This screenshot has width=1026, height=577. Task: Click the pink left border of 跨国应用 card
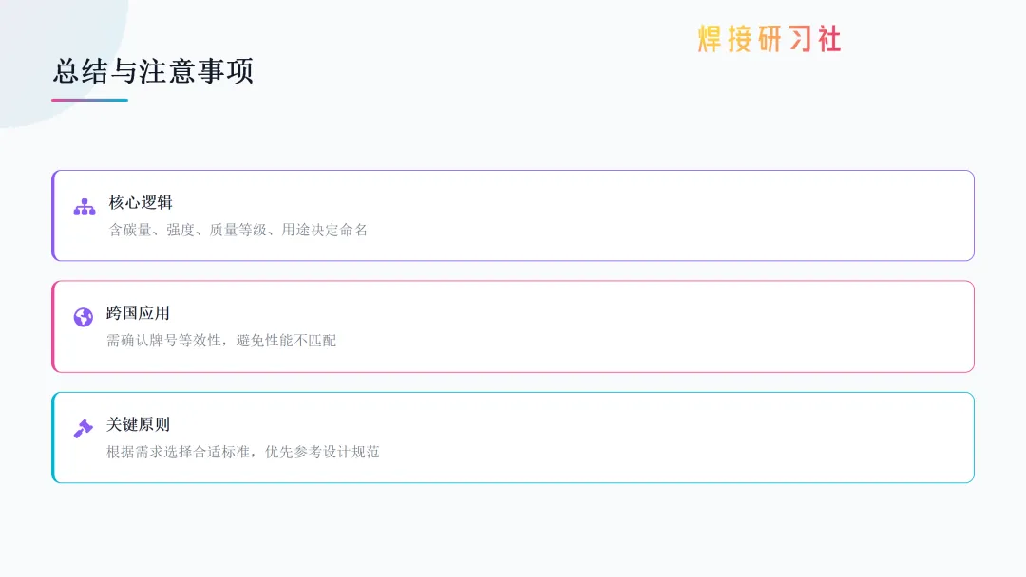(x=53, y=326)
